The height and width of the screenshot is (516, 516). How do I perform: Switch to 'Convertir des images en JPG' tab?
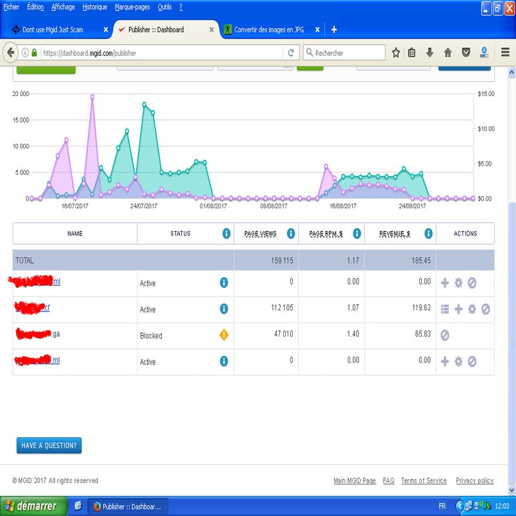tap(271, 30)
